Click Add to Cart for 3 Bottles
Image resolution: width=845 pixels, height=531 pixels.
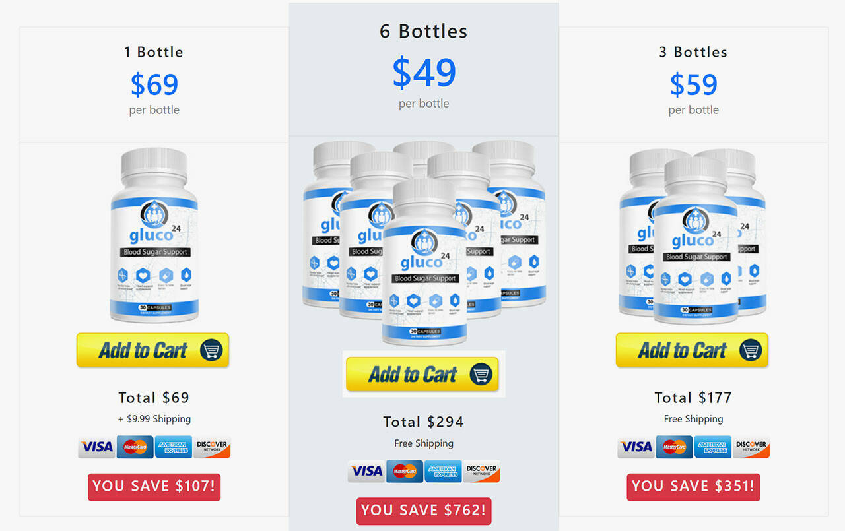click(692, 350)
